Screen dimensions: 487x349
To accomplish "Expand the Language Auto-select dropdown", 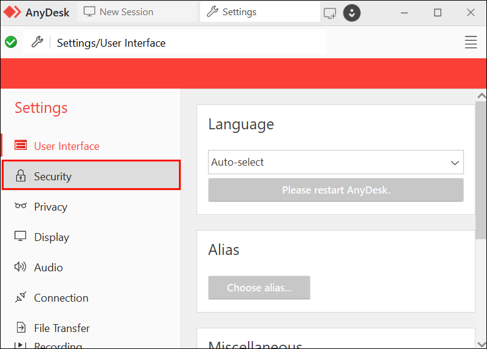I will [x=335, y=163].
